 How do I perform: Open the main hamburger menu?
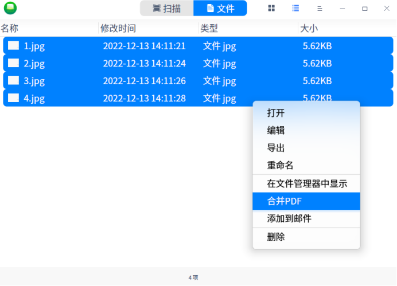(x=320, y=9)
